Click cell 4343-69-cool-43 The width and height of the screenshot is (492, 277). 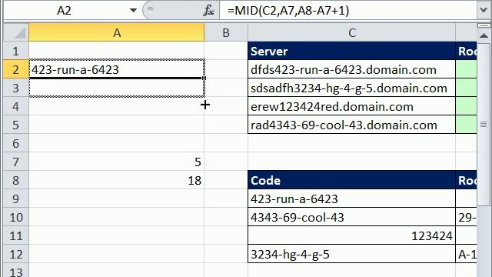tap(351, 217)
